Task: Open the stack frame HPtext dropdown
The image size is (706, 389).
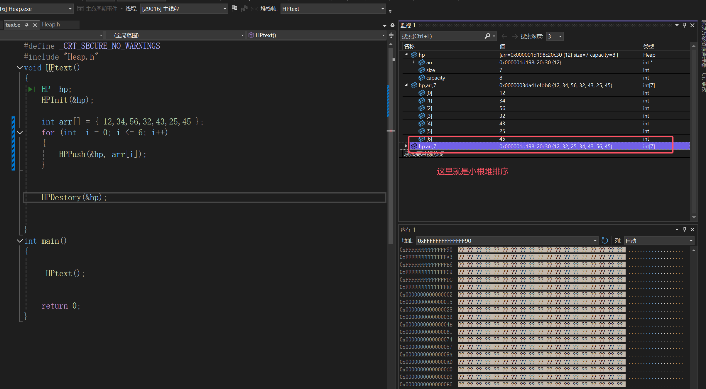Action: tap(383, 9)
